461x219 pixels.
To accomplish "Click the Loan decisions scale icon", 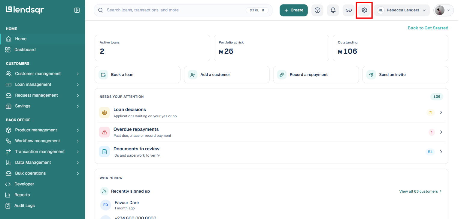I will pyautogui.click(x=105, y=112).
